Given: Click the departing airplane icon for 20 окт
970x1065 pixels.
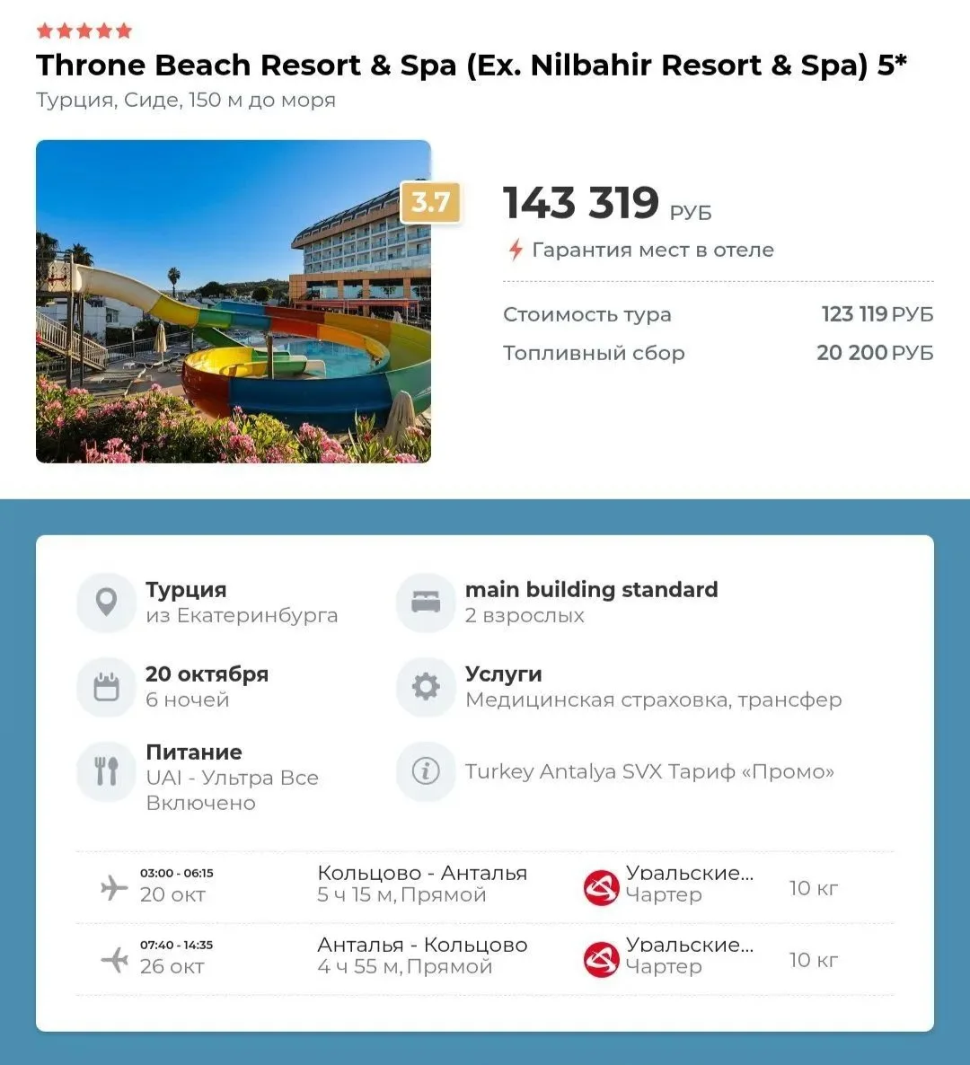Looking at the screenshot, I should click(x=114, y=887).
